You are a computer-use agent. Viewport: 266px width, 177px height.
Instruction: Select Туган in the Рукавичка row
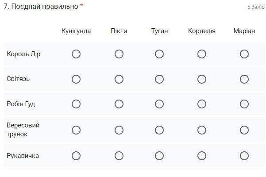(x=159, y=156)
